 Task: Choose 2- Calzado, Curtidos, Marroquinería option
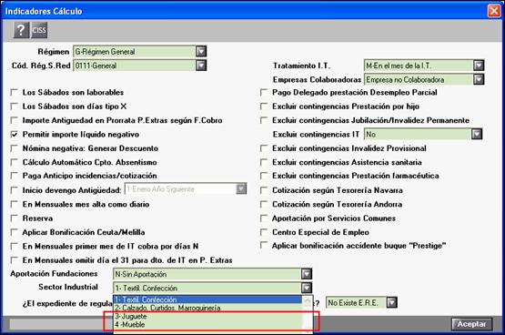(x=207, y=308)
